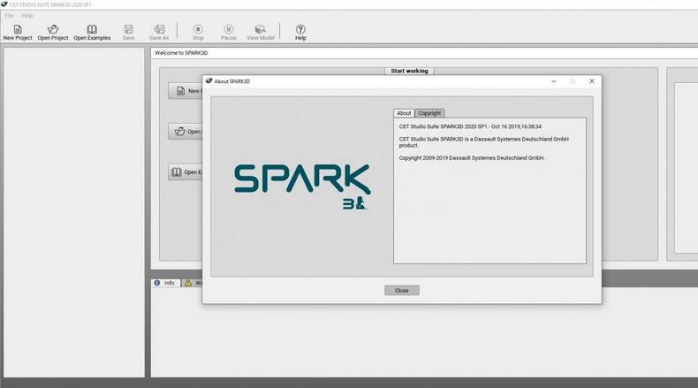Select the About tab in dialog
698x388 pixels.
coord(404,113)
